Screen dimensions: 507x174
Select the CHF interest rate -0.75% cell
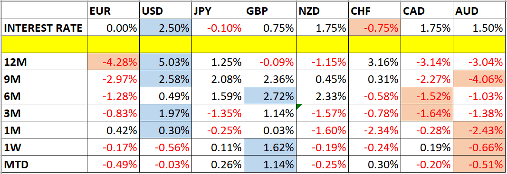[375, 28]
